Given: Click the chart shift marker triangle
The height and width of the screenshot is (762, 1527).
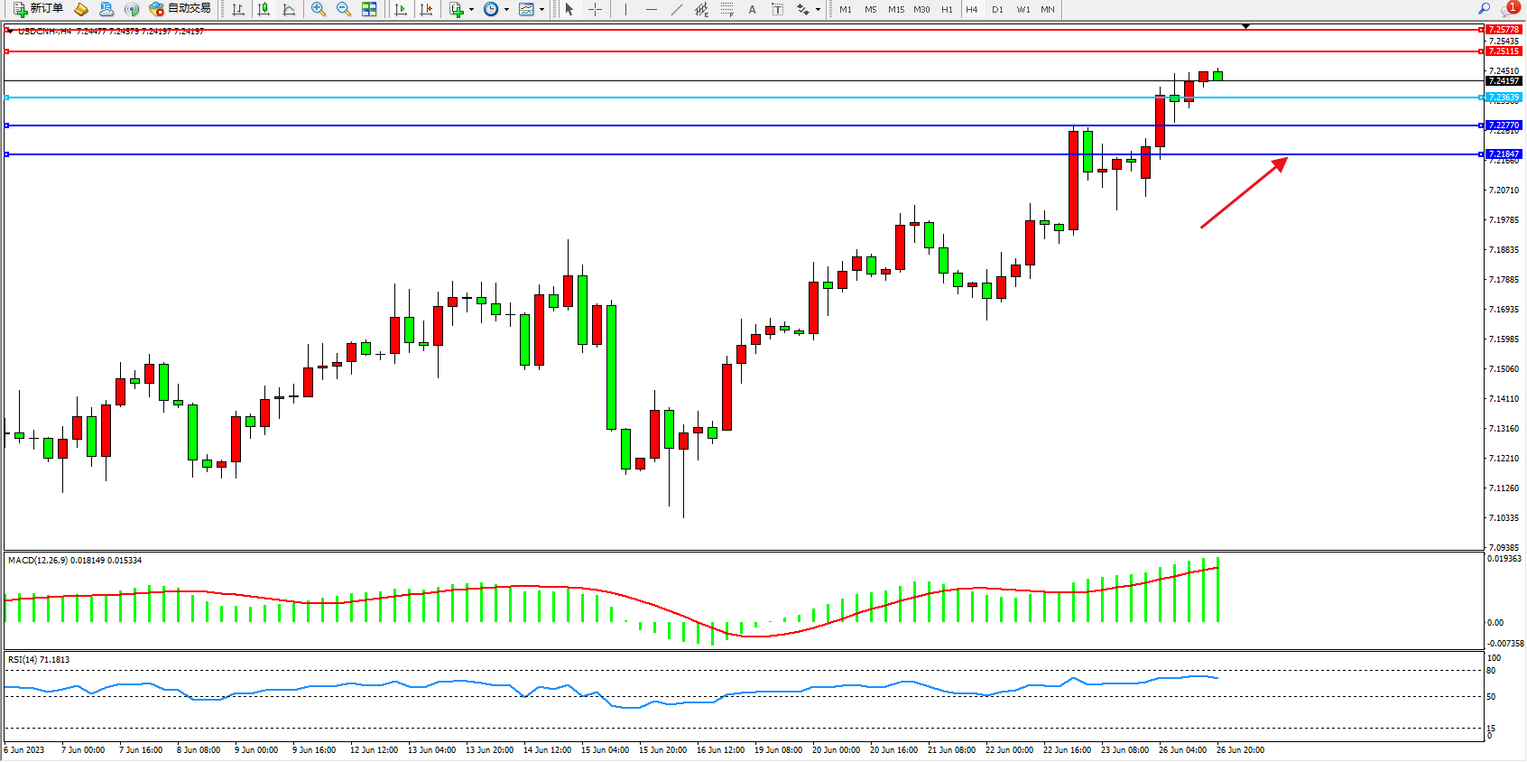Looking at the screenshot, I should tap(1245, 26).
